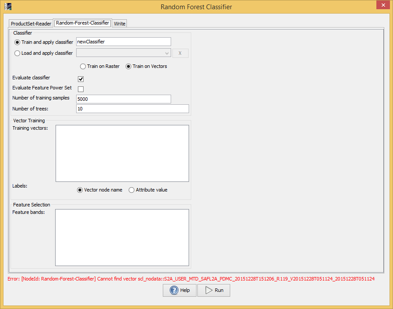Click the Run play arrow icon

click(x=208, y=290)
